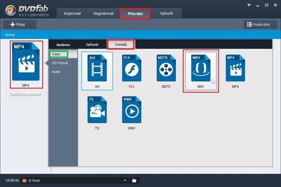Go to the Vytvořit tab

pyautogui.click(x=166, y=14)
